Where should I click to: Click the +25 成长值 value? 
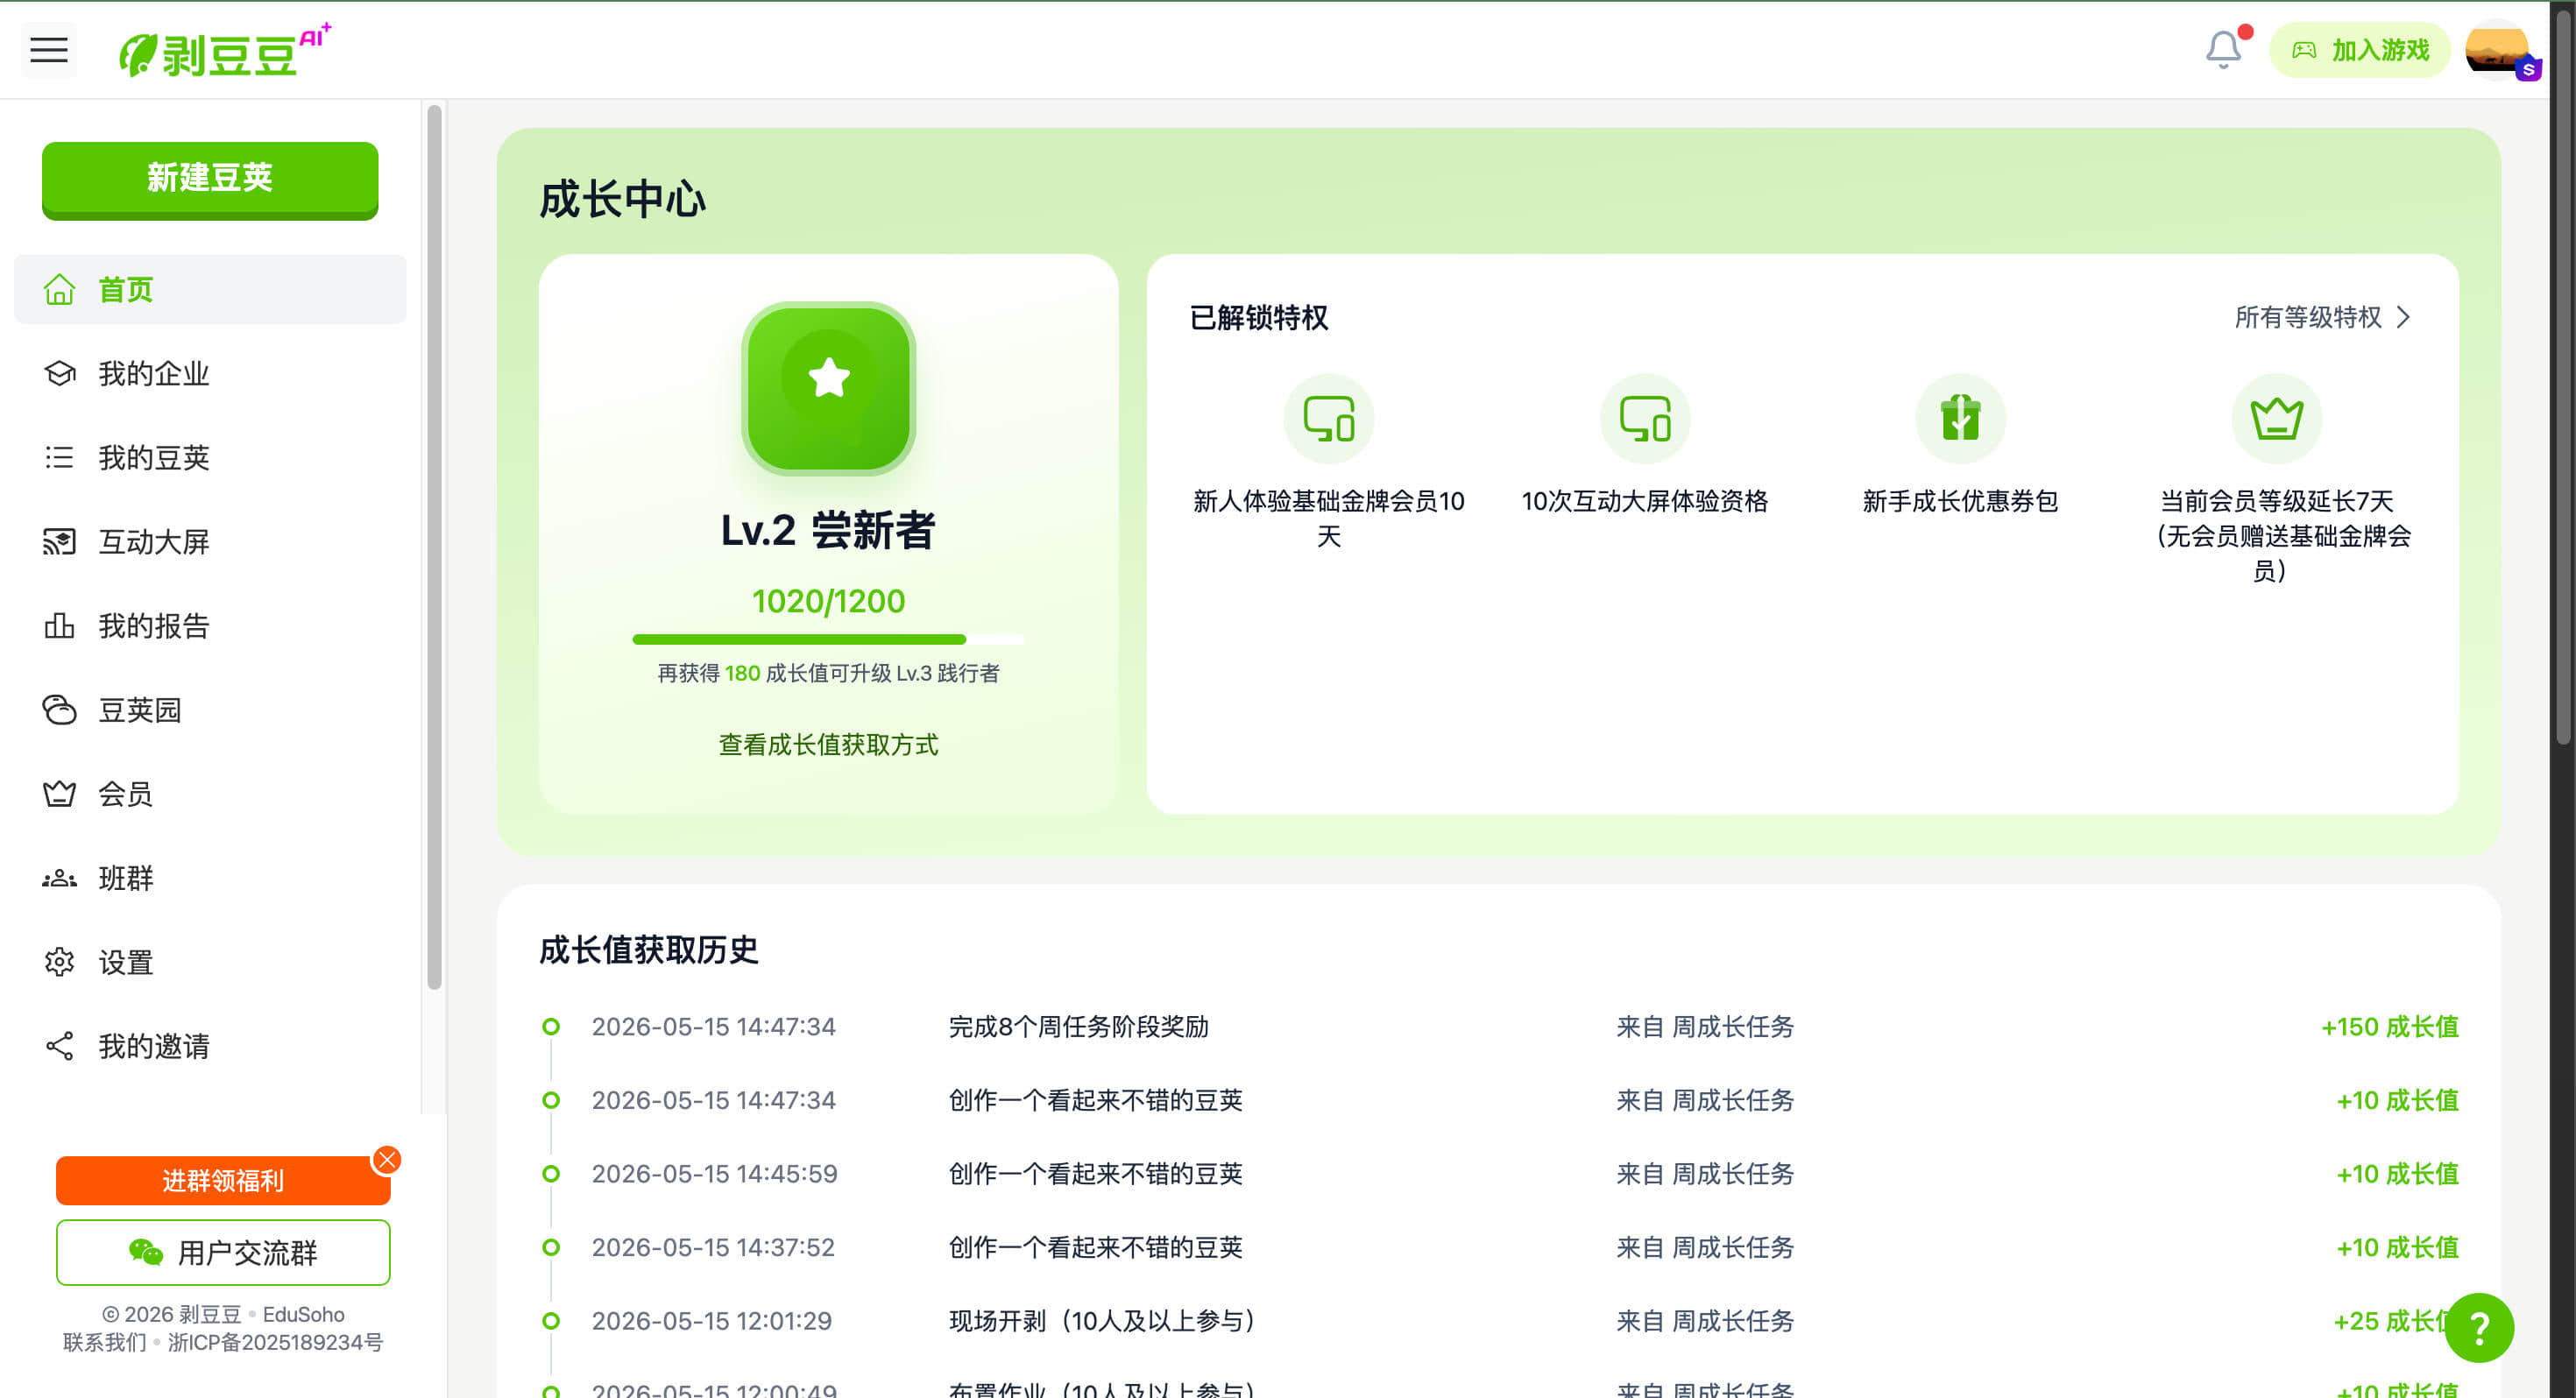click(x=2389, y=1320)
